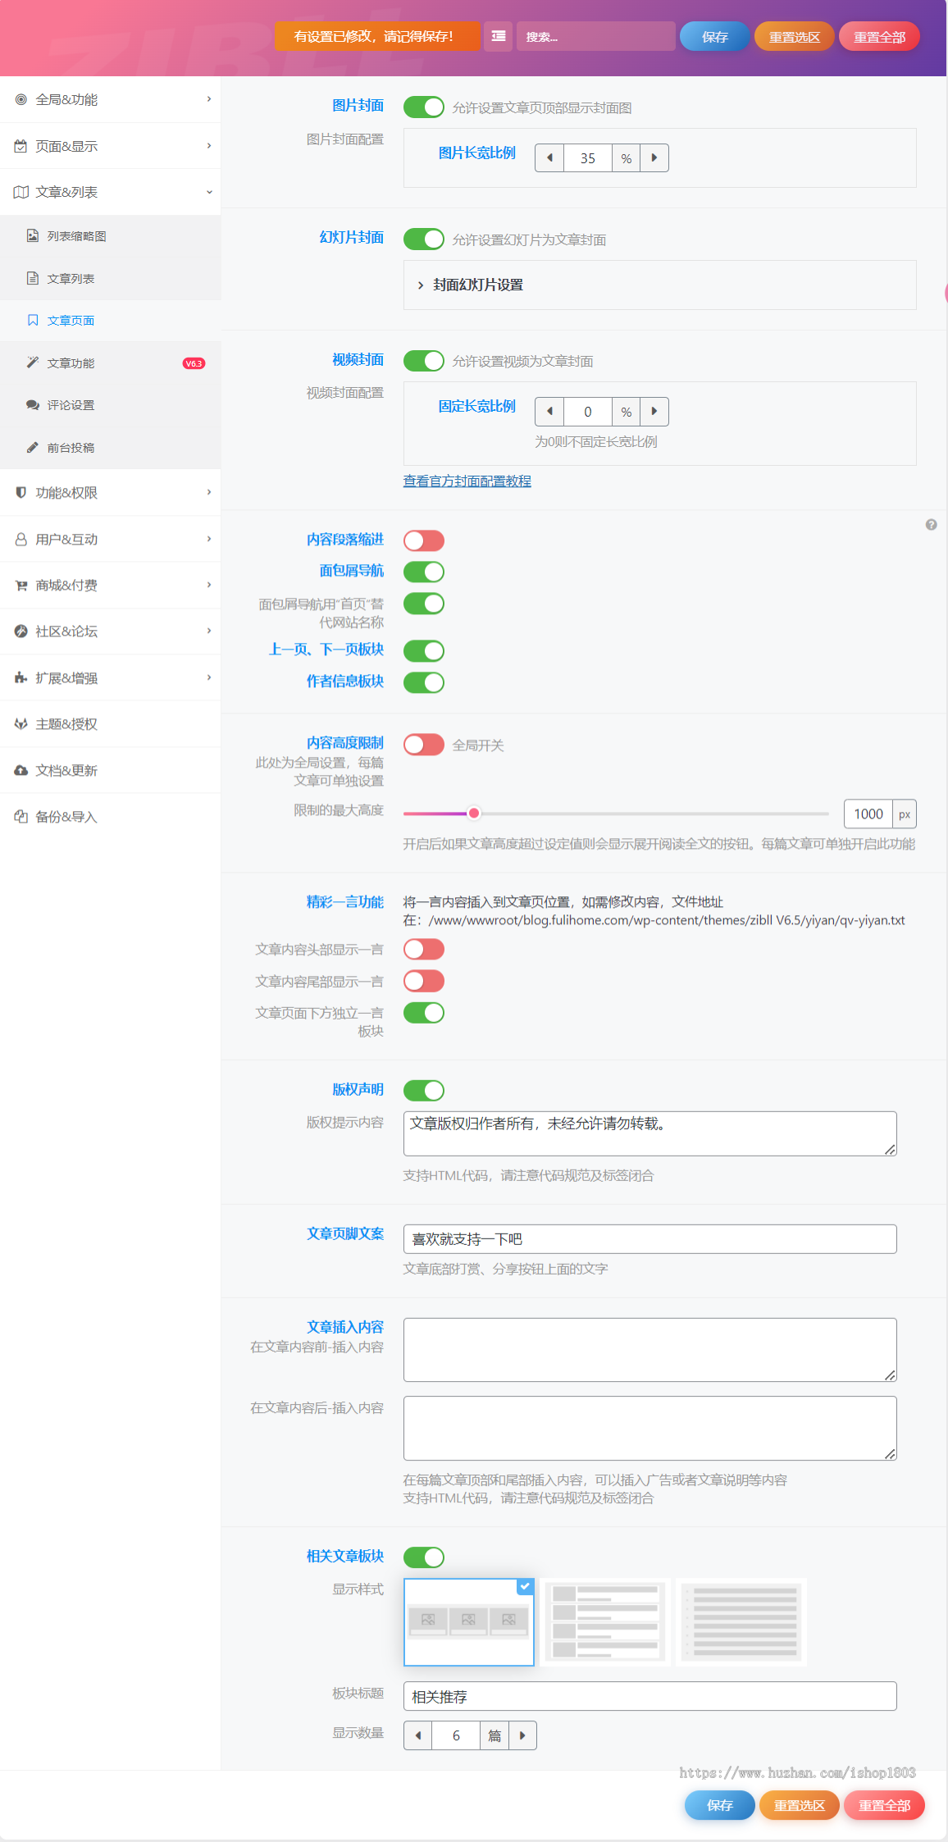This screenshot has height=1842, width=948.
Task: Click the 主题&授权 icon
Action: pos(21,724)
